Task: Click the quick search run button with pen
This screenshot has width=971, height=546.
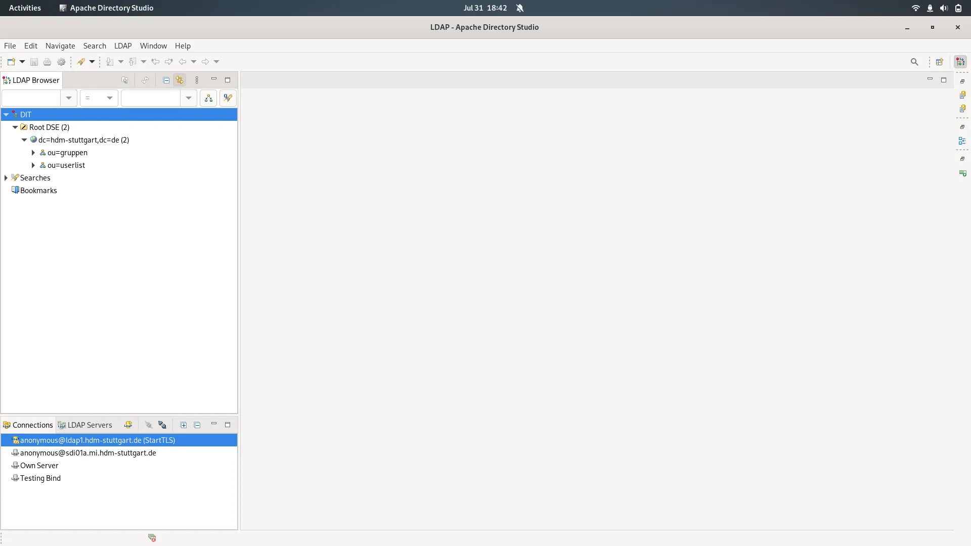Action: [x=228, y=98]
